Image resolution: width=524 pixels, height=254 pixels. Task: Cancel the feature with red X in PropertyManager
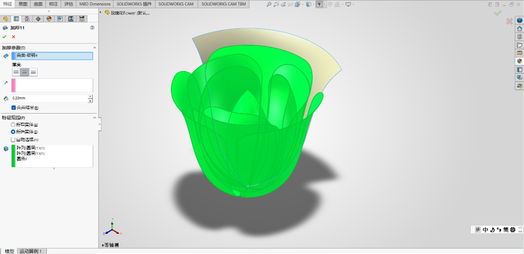pyautogui.click(x=13, y=37)
